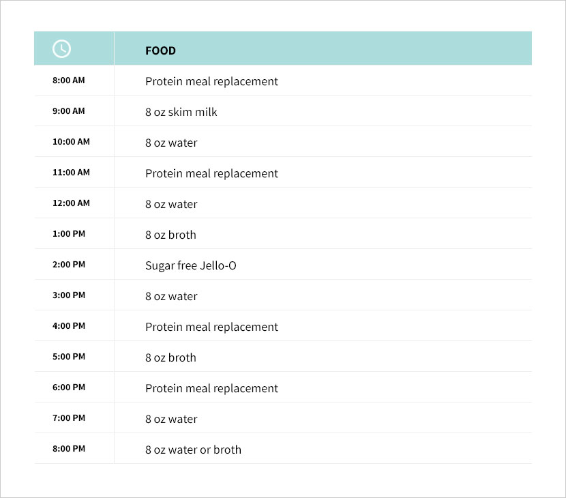Select the 12:00 AM time label

tap(71, 203)
